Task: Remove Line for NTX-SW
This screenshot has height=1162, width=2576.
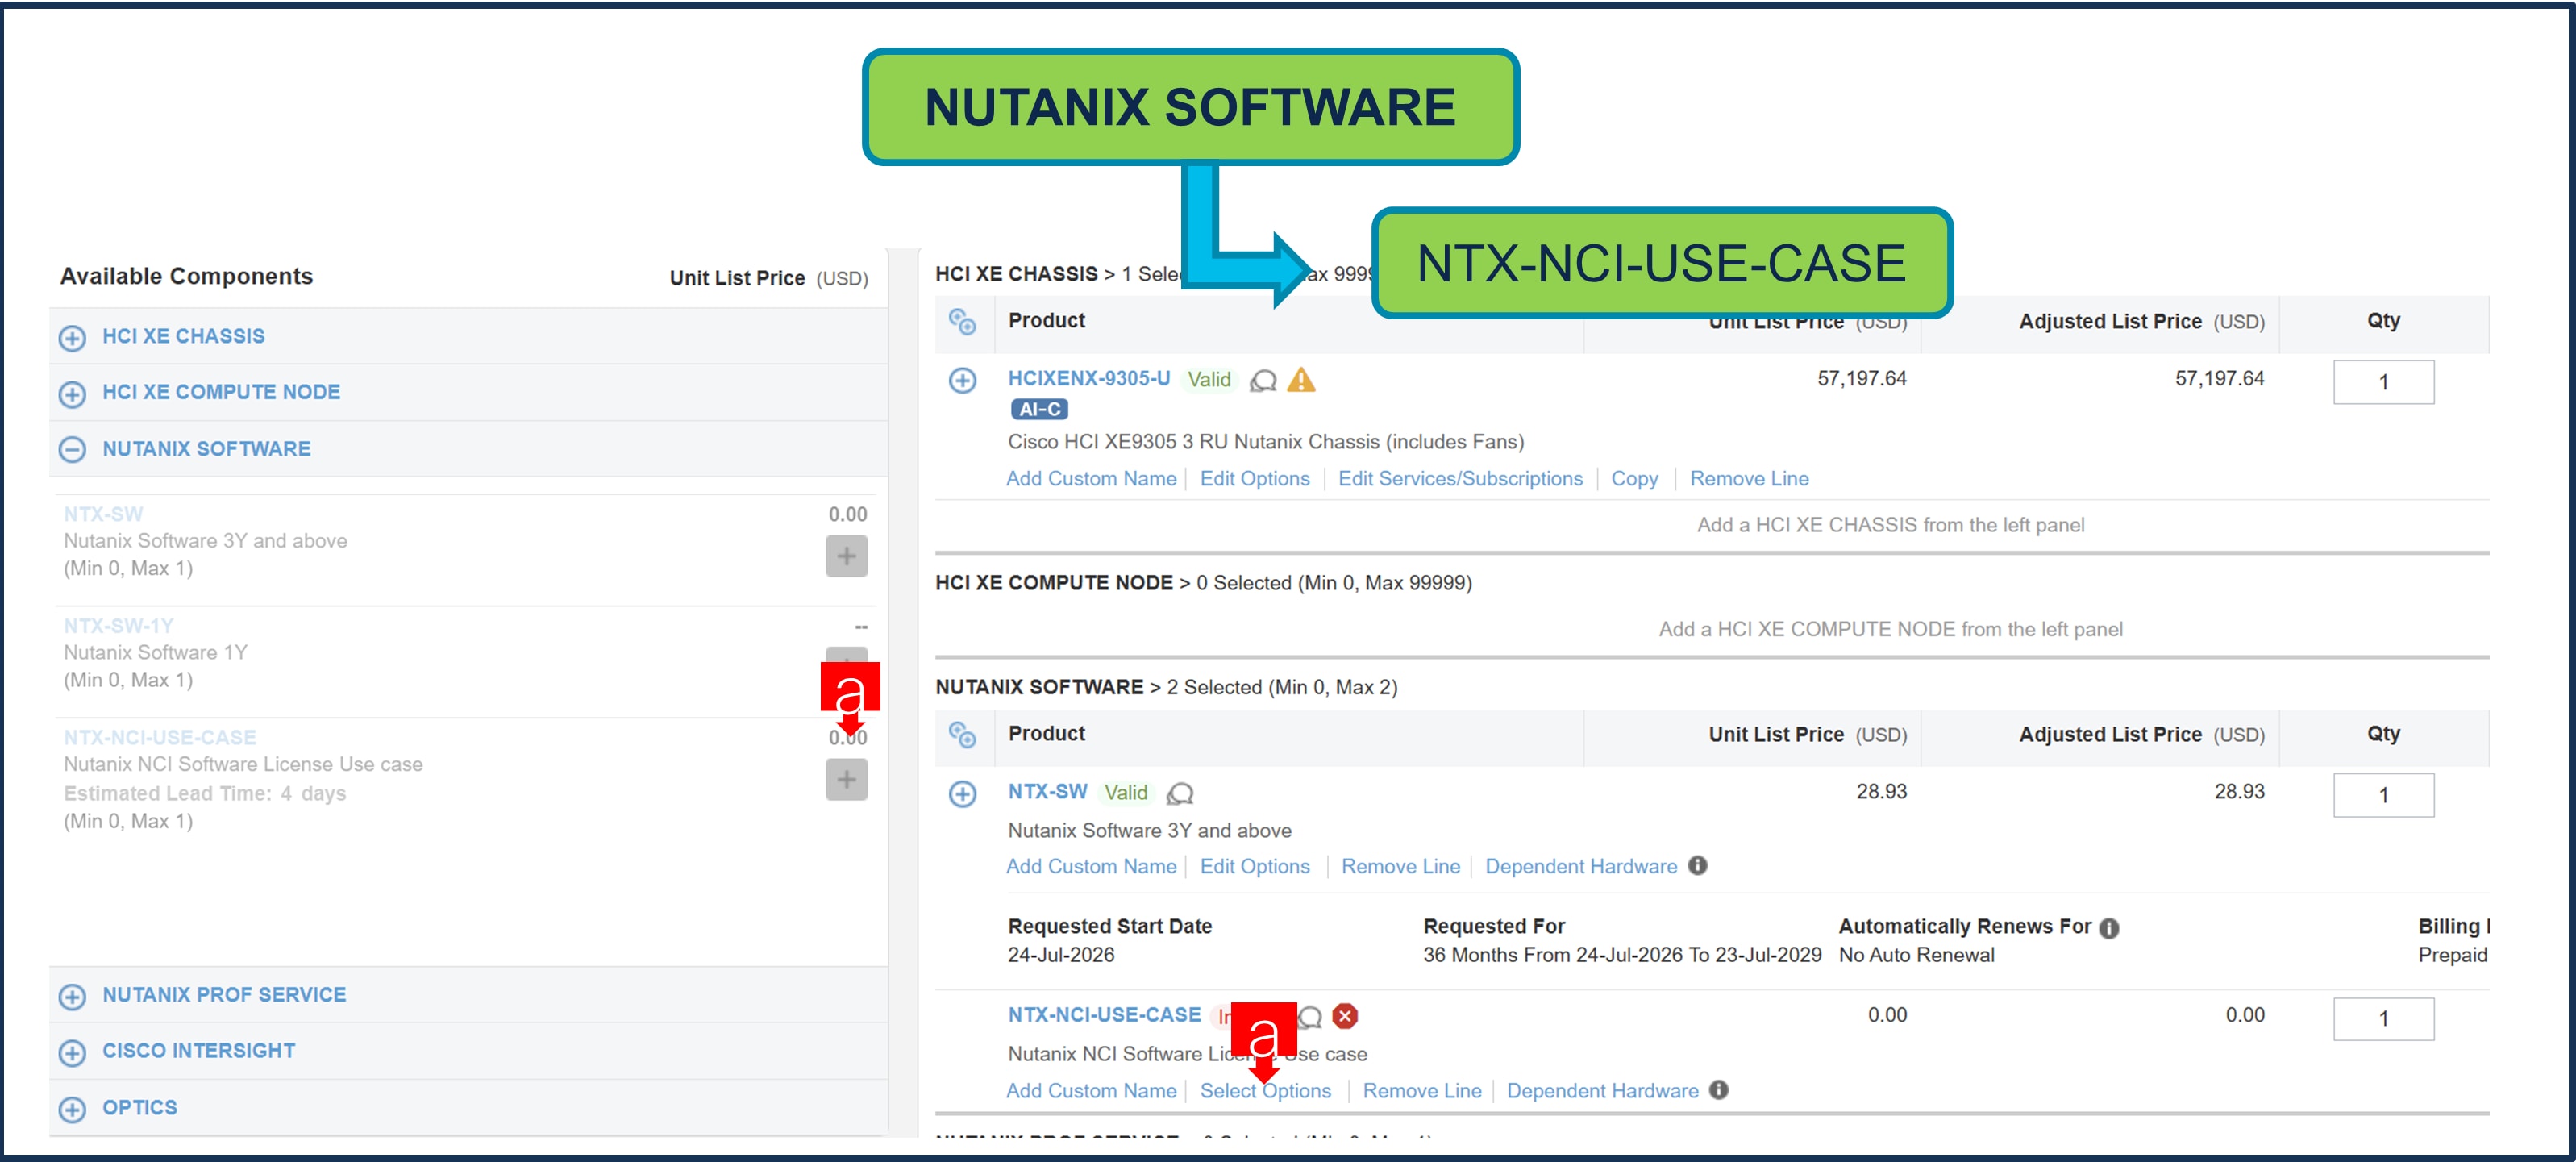Action: [x=1400, y=866]
